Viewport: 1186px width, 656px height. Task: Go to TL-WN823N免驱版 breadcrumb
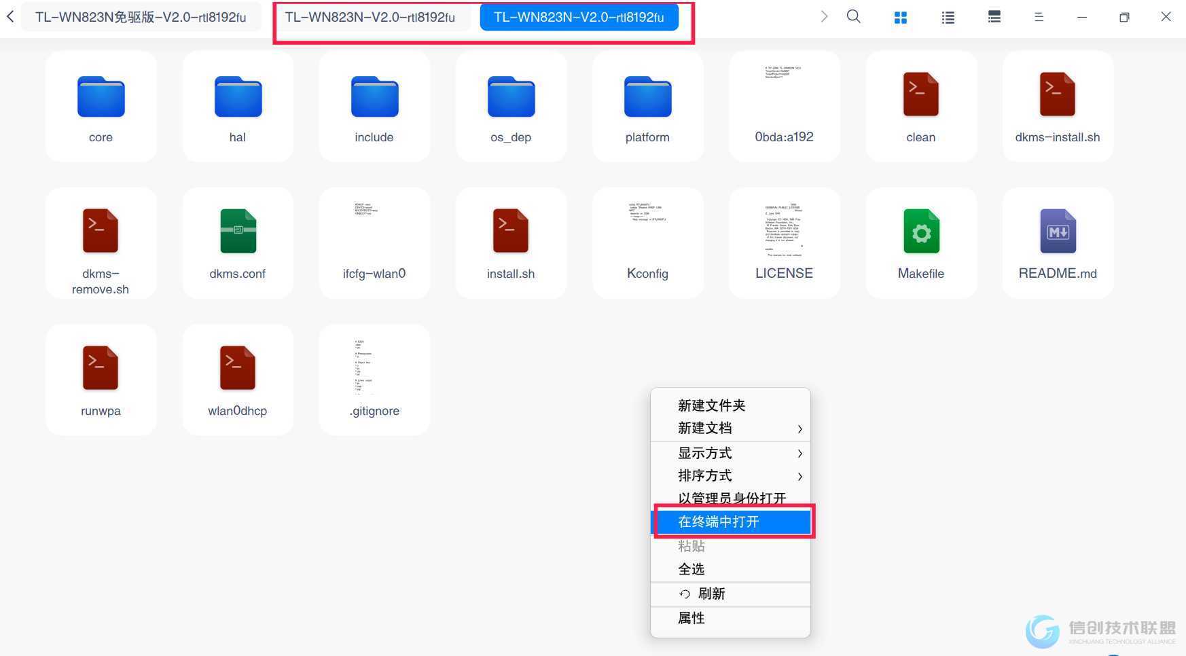pyautogui.click(x=141, y=17)
